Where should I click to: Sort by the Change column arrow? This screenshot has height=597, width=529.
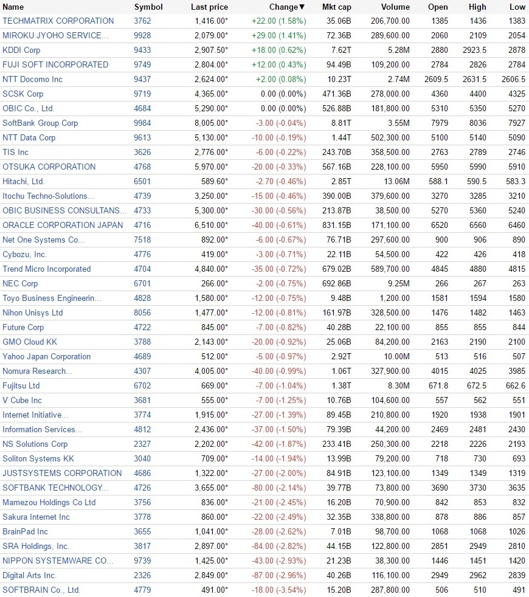[x=302, y=7]
